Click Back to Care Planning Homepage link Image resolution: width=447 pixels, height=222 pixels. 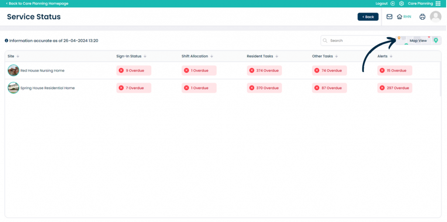point(37,3)
